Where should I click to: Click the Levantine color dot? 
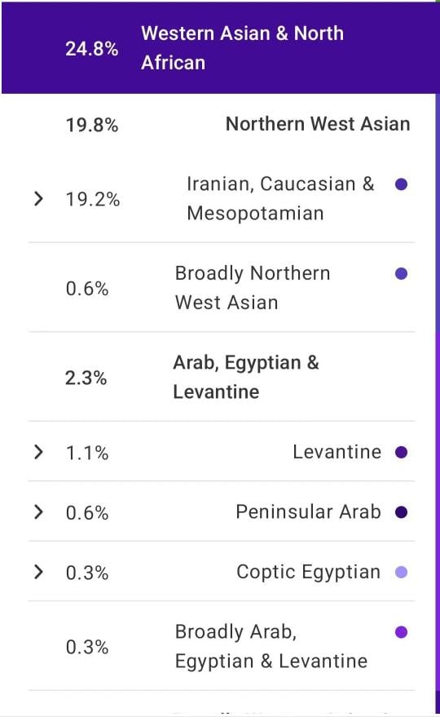401,452
